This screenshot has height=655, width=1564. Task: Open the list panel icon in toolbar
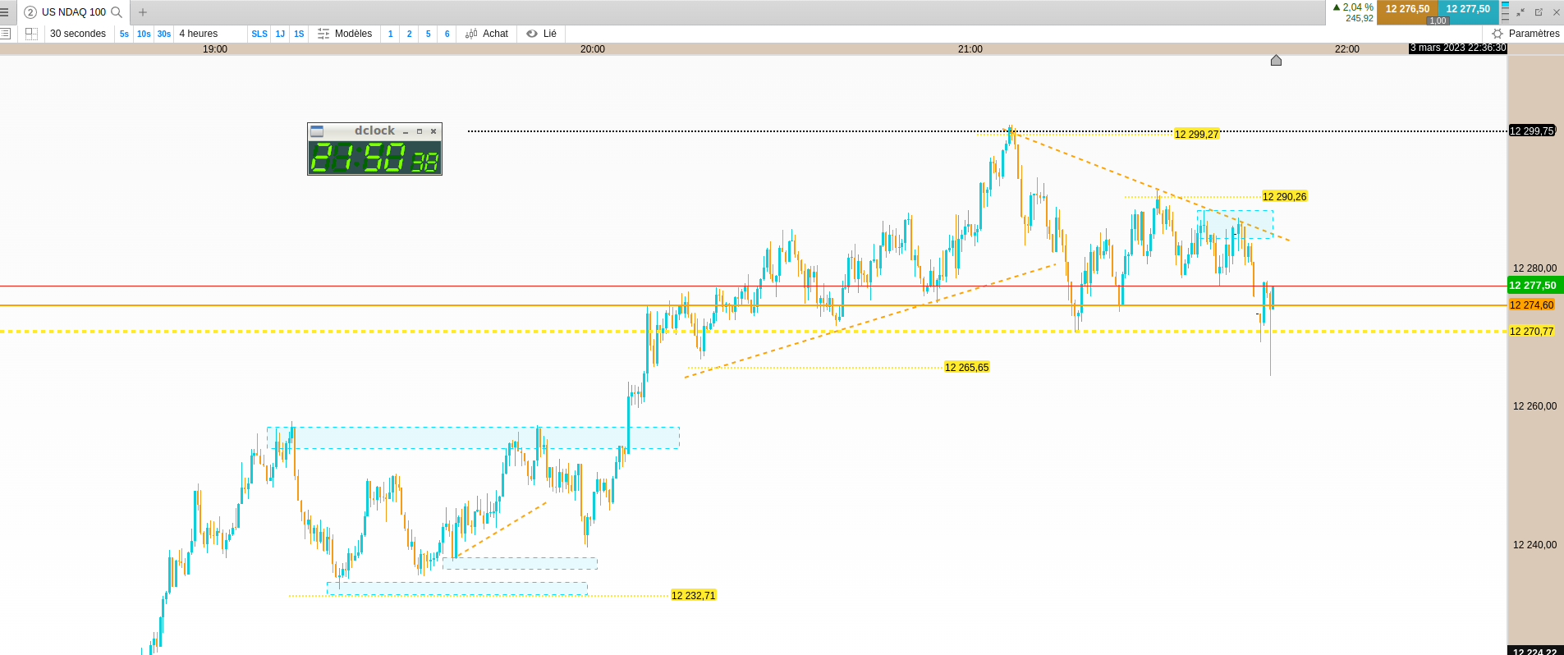(x=5, y=34)
